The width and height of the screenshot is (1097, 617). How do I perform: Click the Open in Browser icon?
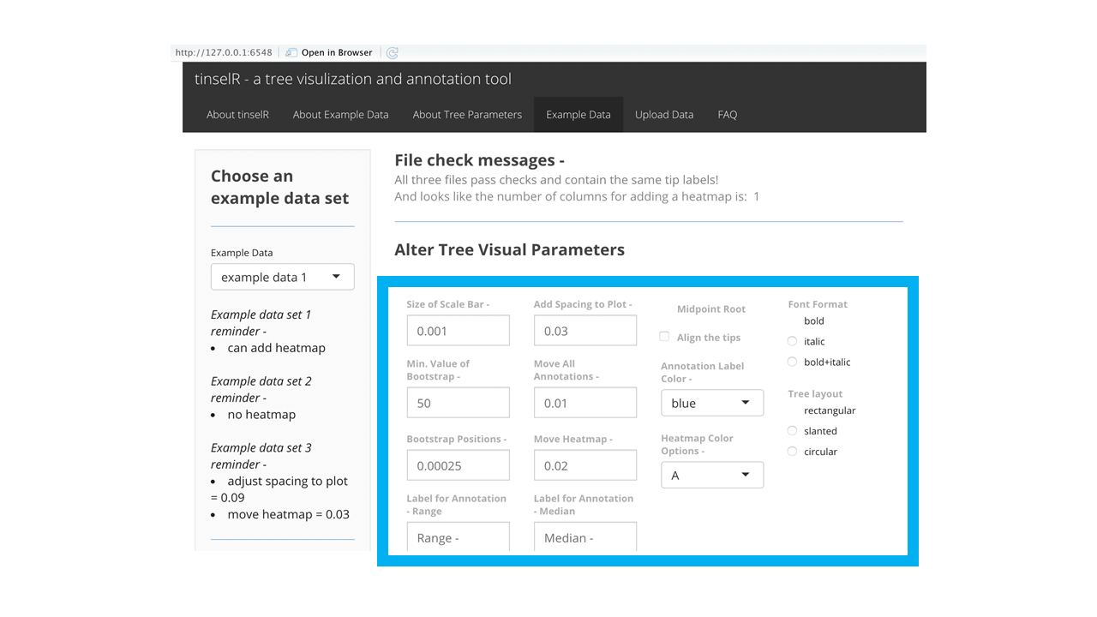(291, 52)
